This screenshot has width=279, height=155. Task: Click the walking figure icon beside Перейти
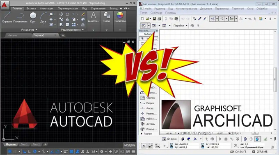[x=198, y=26]
